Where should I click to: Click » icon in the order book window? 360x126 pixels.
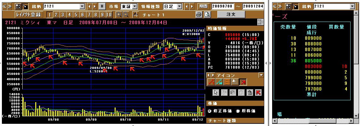279,6
